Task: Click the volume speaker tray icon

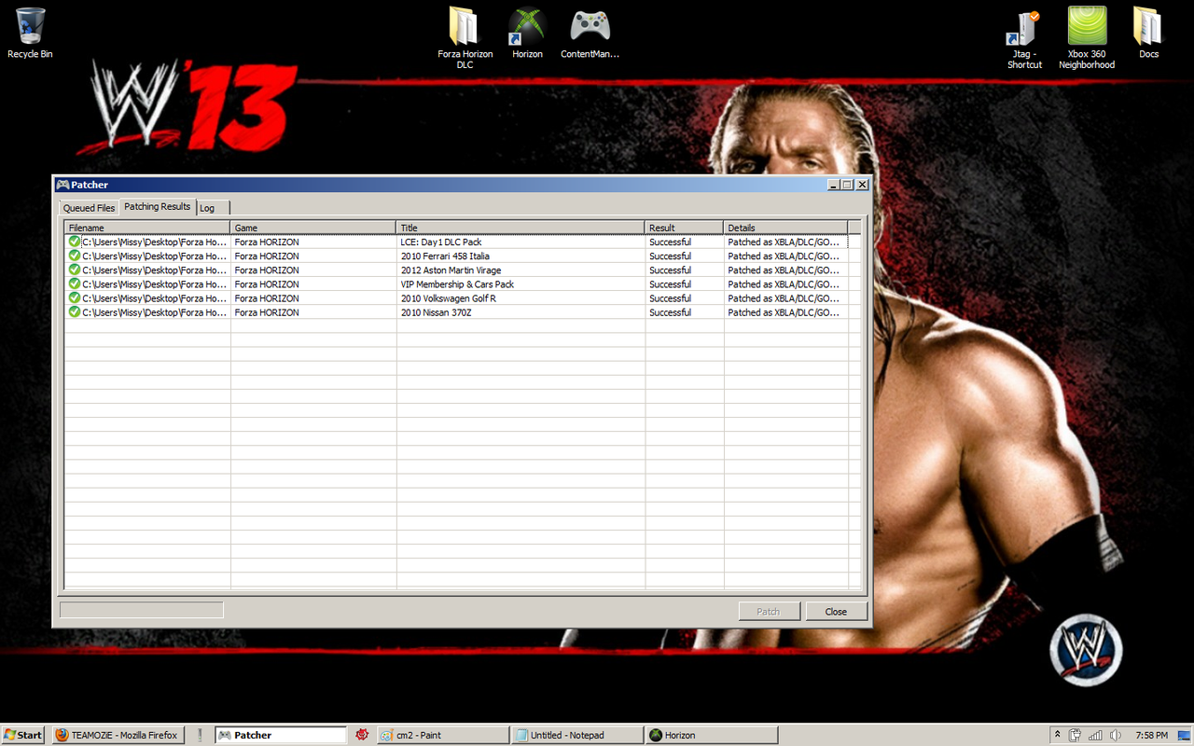Action: coord(1116,735)
